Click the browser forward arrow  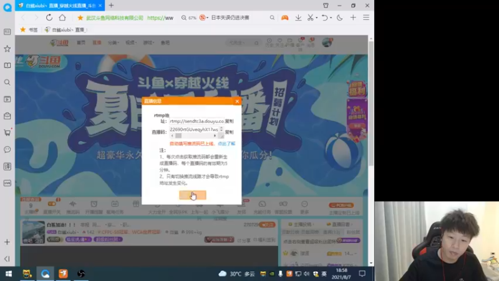[x=36, y=17]
